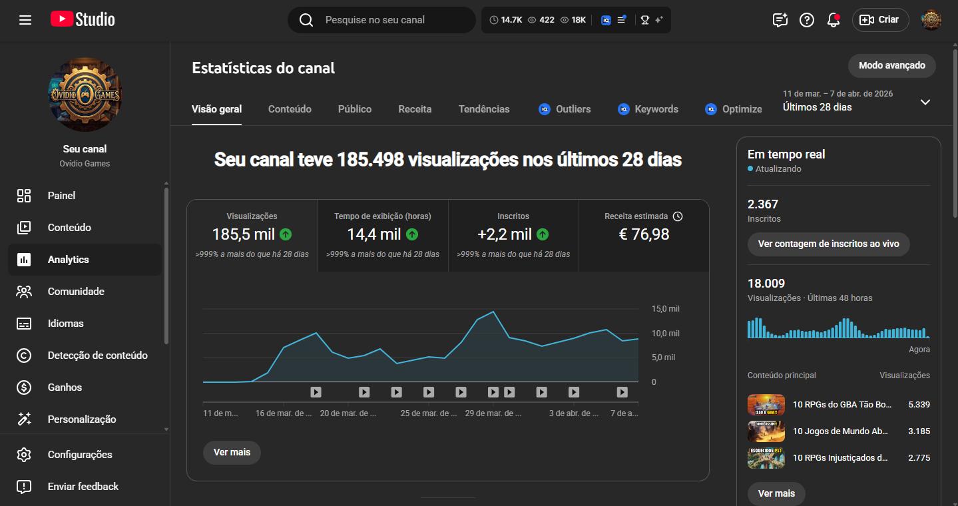This screenshot has height=506, width=958.
Task: Select the Analytics bar-chart icon in the sidebar
Action: [24, 260]
